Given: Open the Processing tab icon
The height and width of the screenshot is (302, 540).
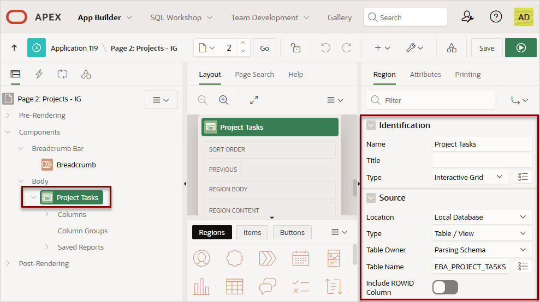Looking at the screenshot, I should click(x=62, y=74).
